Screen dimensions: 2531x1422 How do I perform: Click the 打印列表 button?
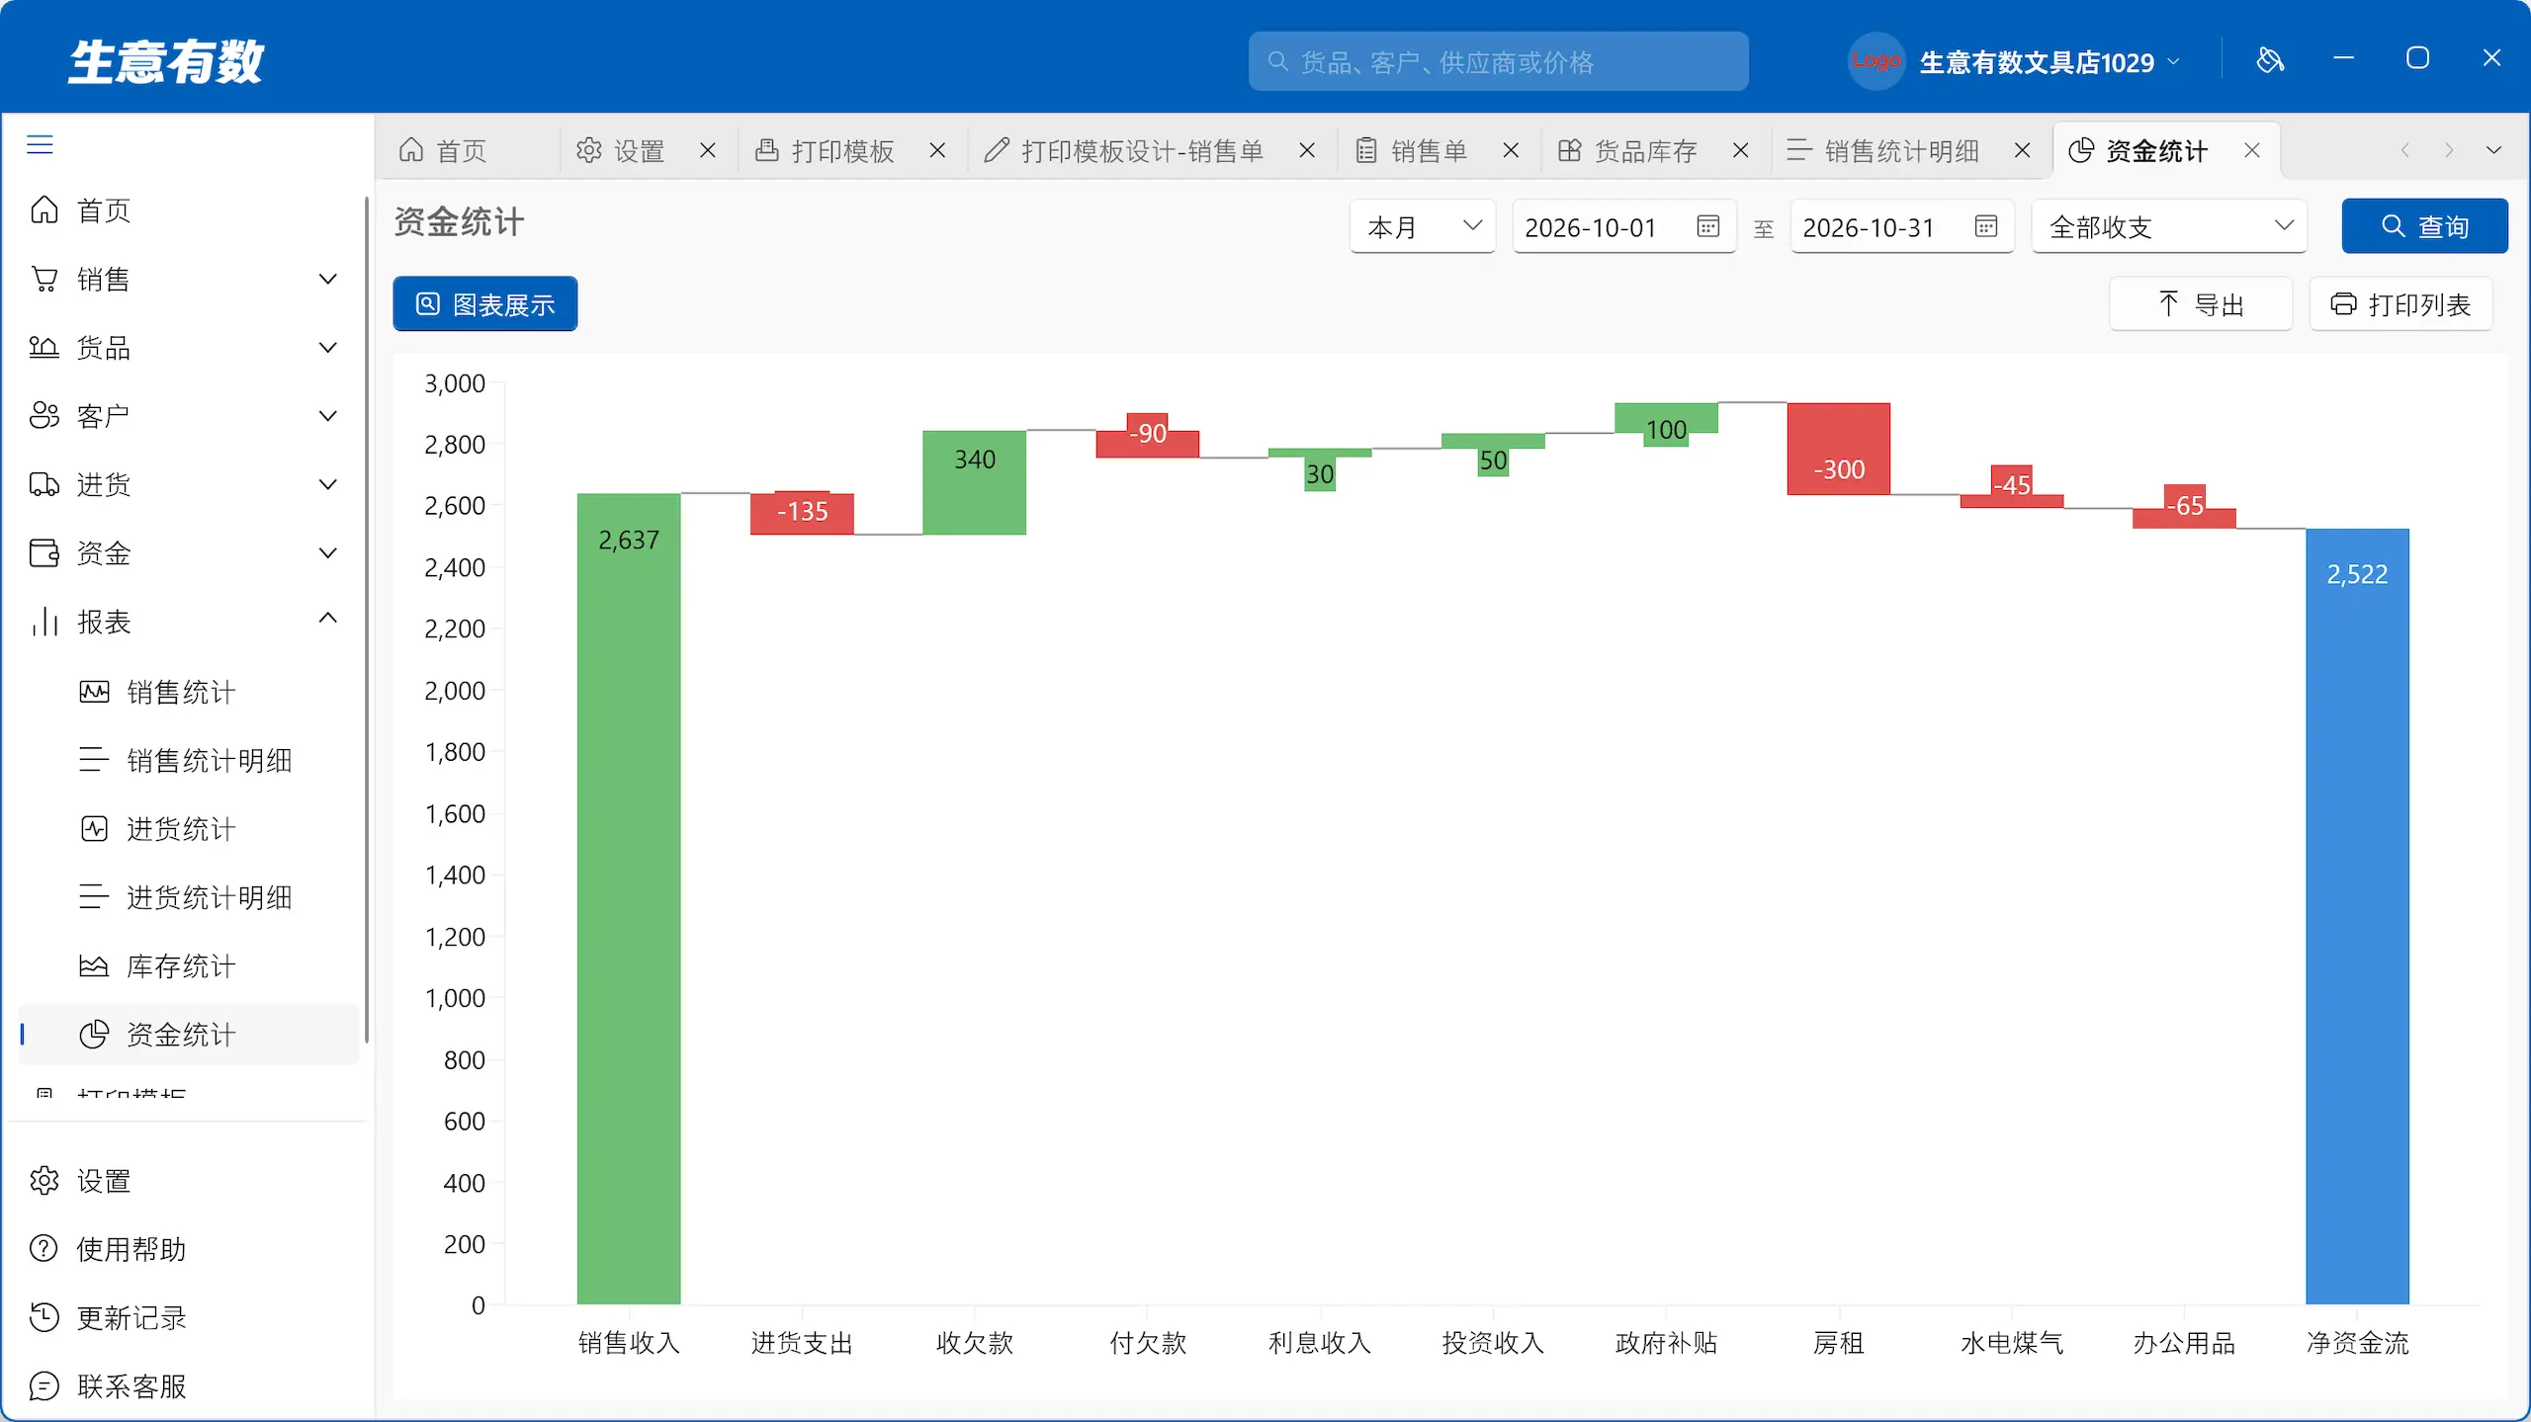pyautogui.click(x=2400, y=303)
